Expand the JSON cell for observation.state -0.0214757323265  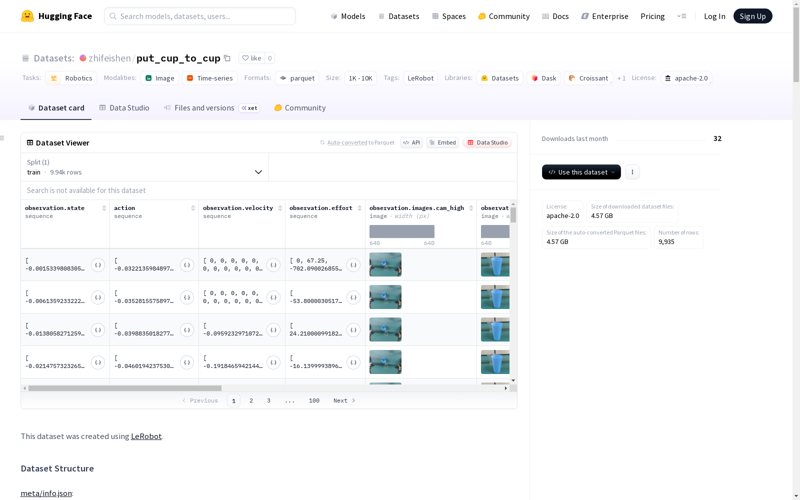[98, 362]
